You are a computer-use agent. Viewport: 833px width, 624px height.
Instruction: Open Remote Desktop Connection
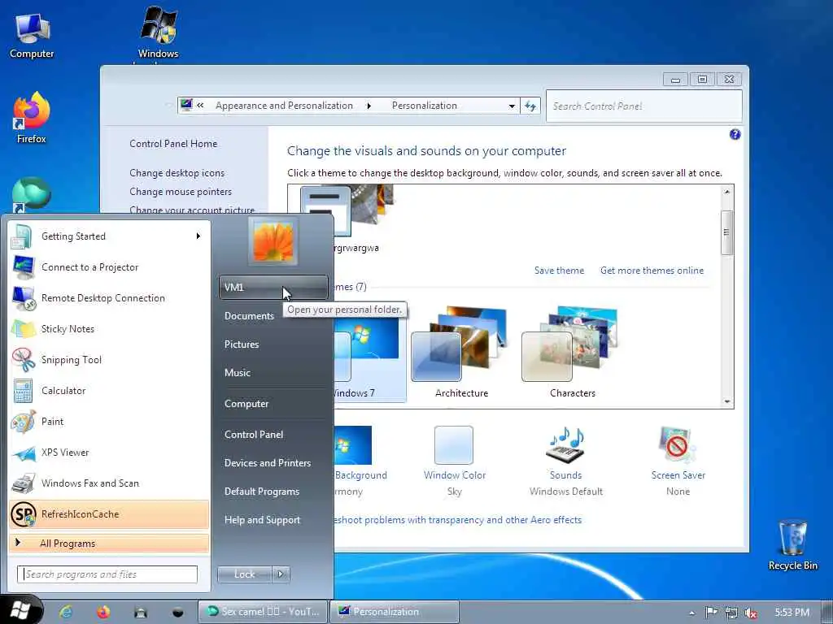pos(109,297)
